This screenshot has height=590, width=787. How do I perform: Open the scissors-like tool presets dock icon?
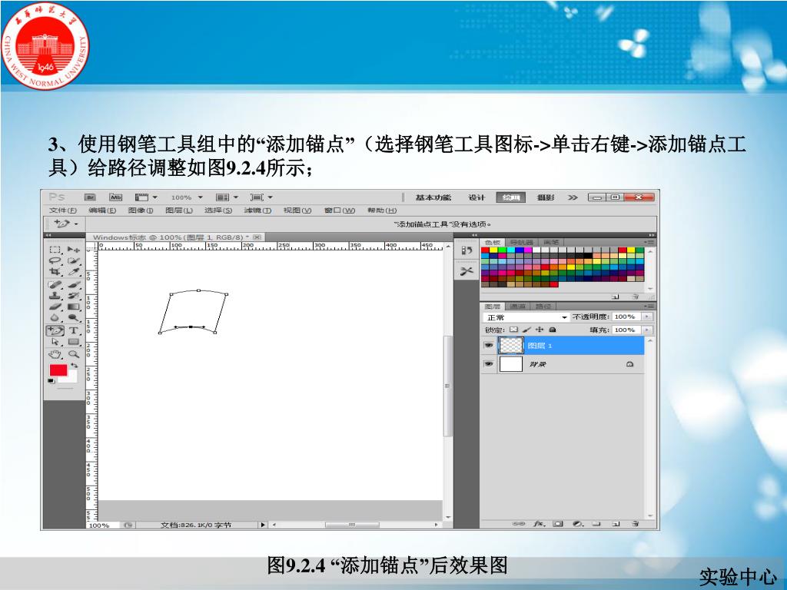467,271
